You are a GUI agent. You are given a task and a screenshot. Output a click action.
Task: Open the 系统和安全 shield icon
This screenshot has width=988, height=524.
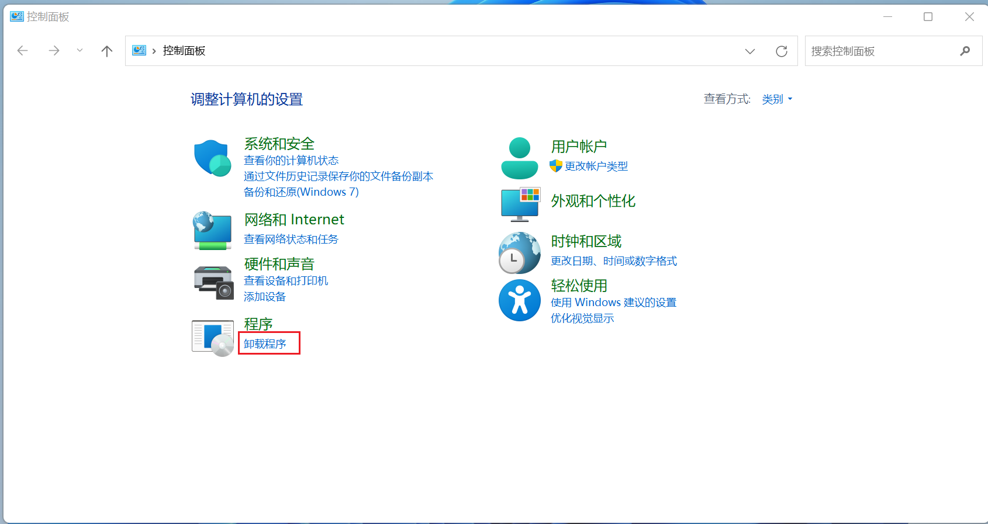pyautogui.click(x=212, y=158)
